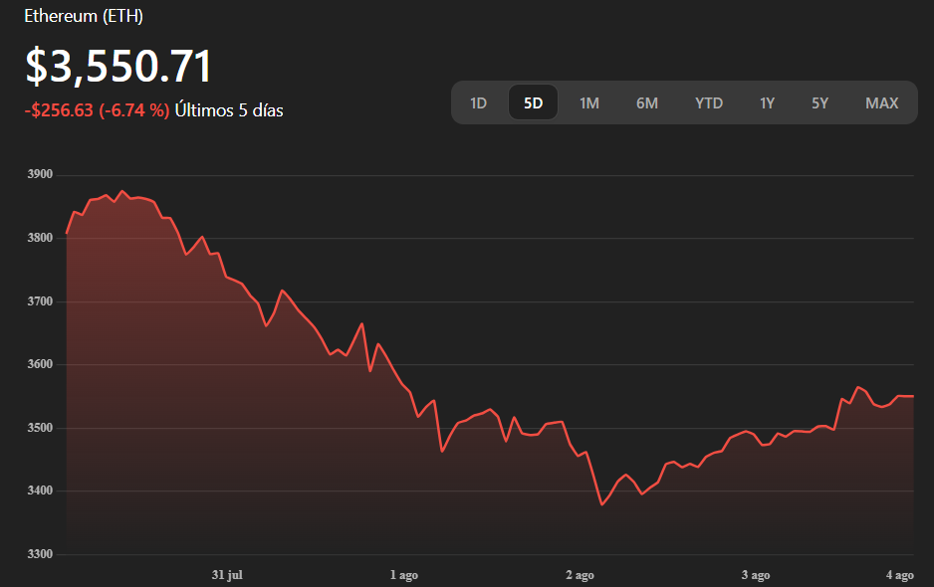Click the 3400 y-axis label
This screenshot has width=934, height=587.
tap(40, 490)
